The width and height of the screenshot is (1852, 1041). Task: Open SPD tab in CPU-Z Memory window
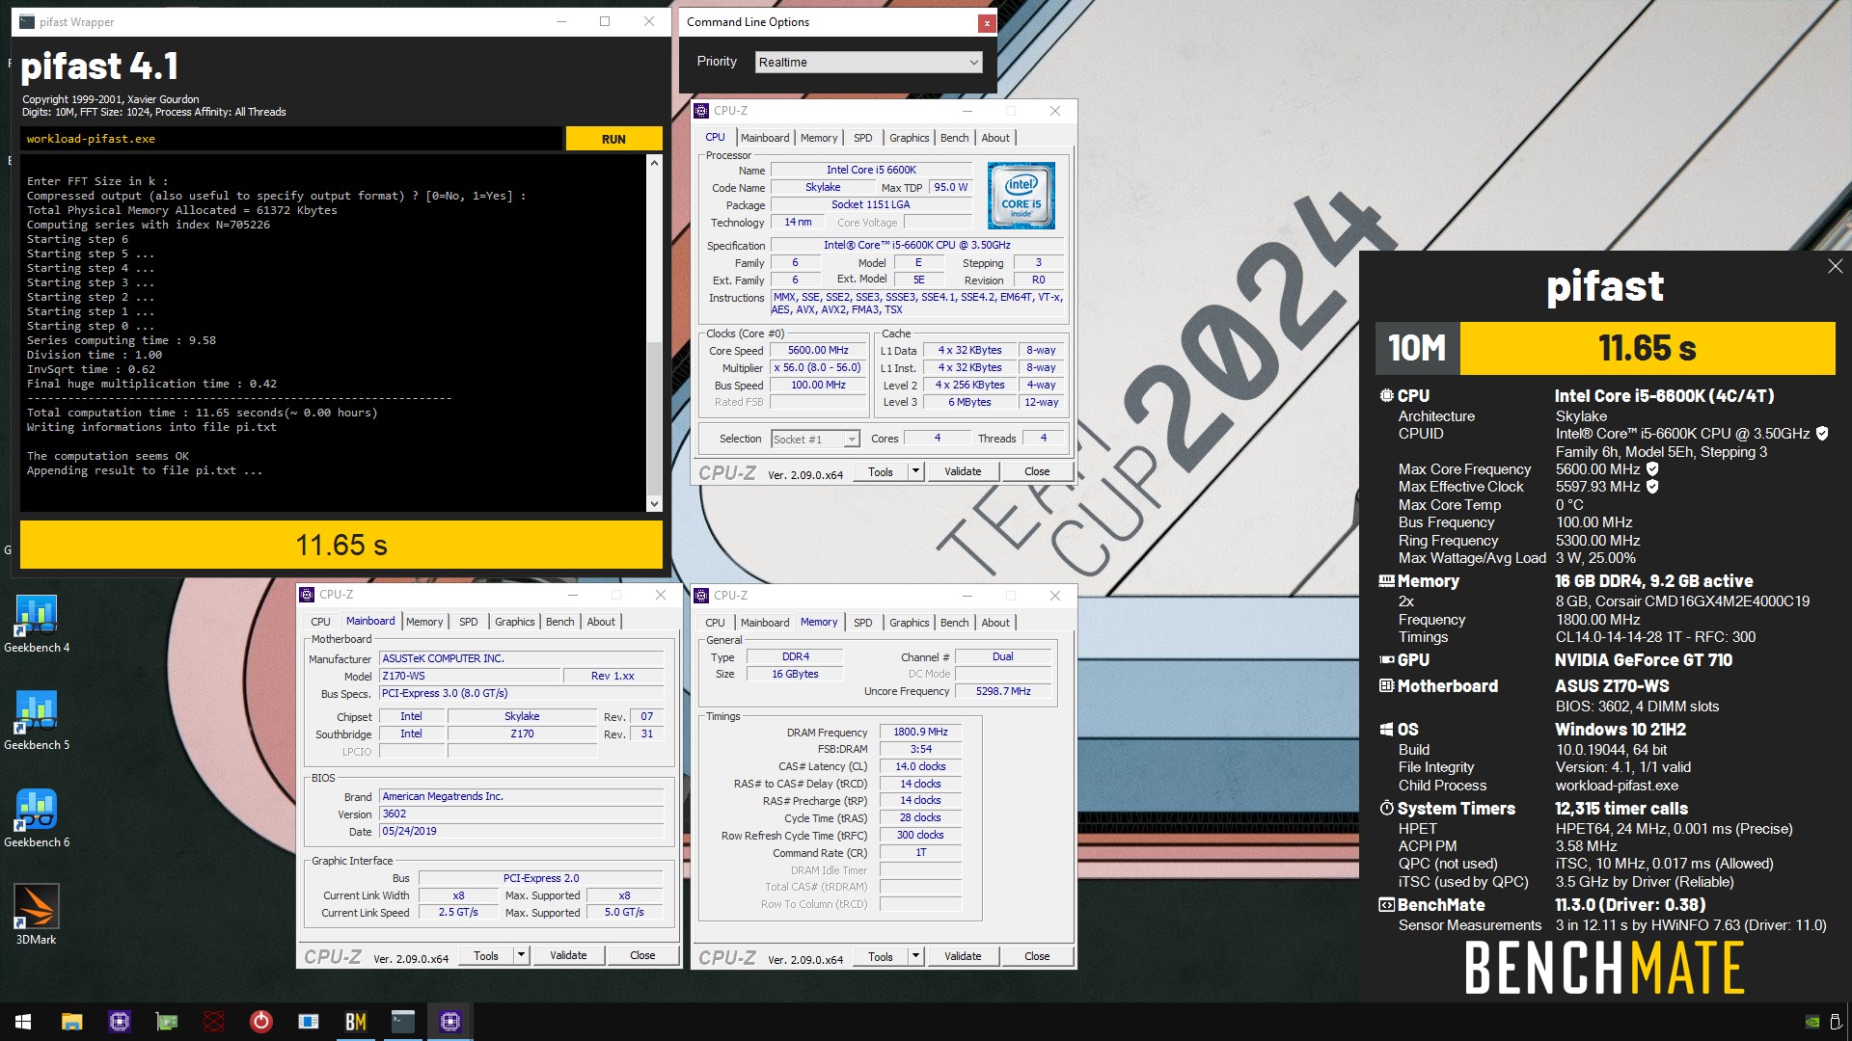(x=863, y=623)
